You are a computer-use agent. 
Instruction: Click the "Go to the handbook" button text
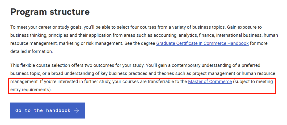point(43,110)
